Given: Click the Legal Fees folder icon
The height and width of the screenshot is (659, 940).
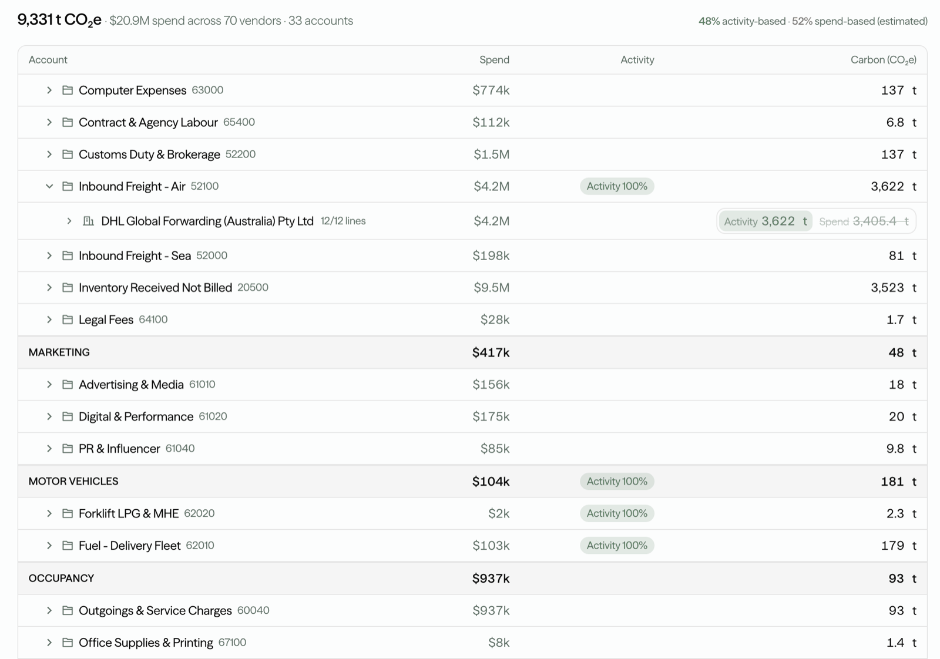Looking at the screenshot, I should [x=68, y=320].
